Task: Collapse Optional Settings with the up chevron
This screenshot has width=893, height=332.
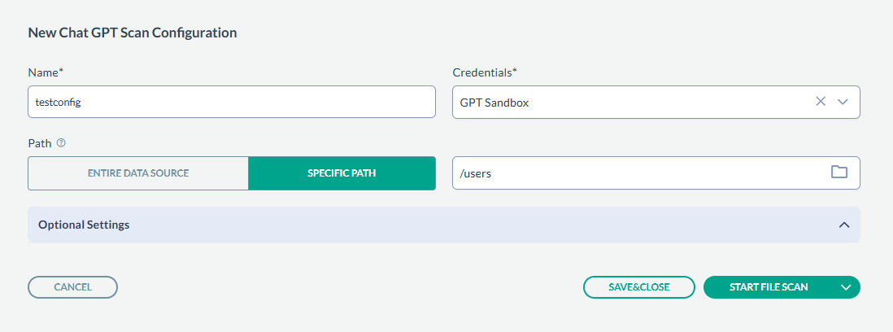Action: tap(844, 225)
